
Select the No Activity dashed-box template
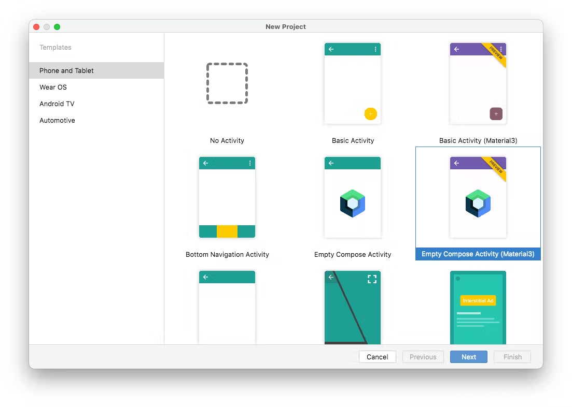tap(227, 83)
